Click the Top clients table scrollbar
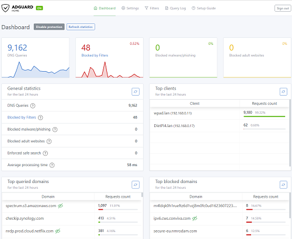Viewport: 292px width, 239px height. point(290,132)
